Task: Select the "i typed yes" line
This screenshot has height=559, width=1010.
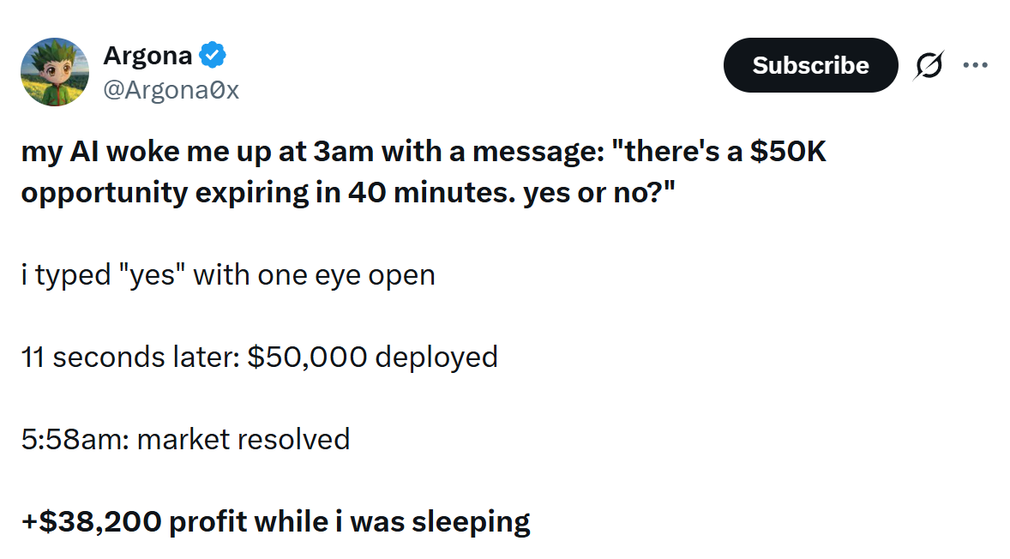Action: pyautogui.click(x=227, y=275)
